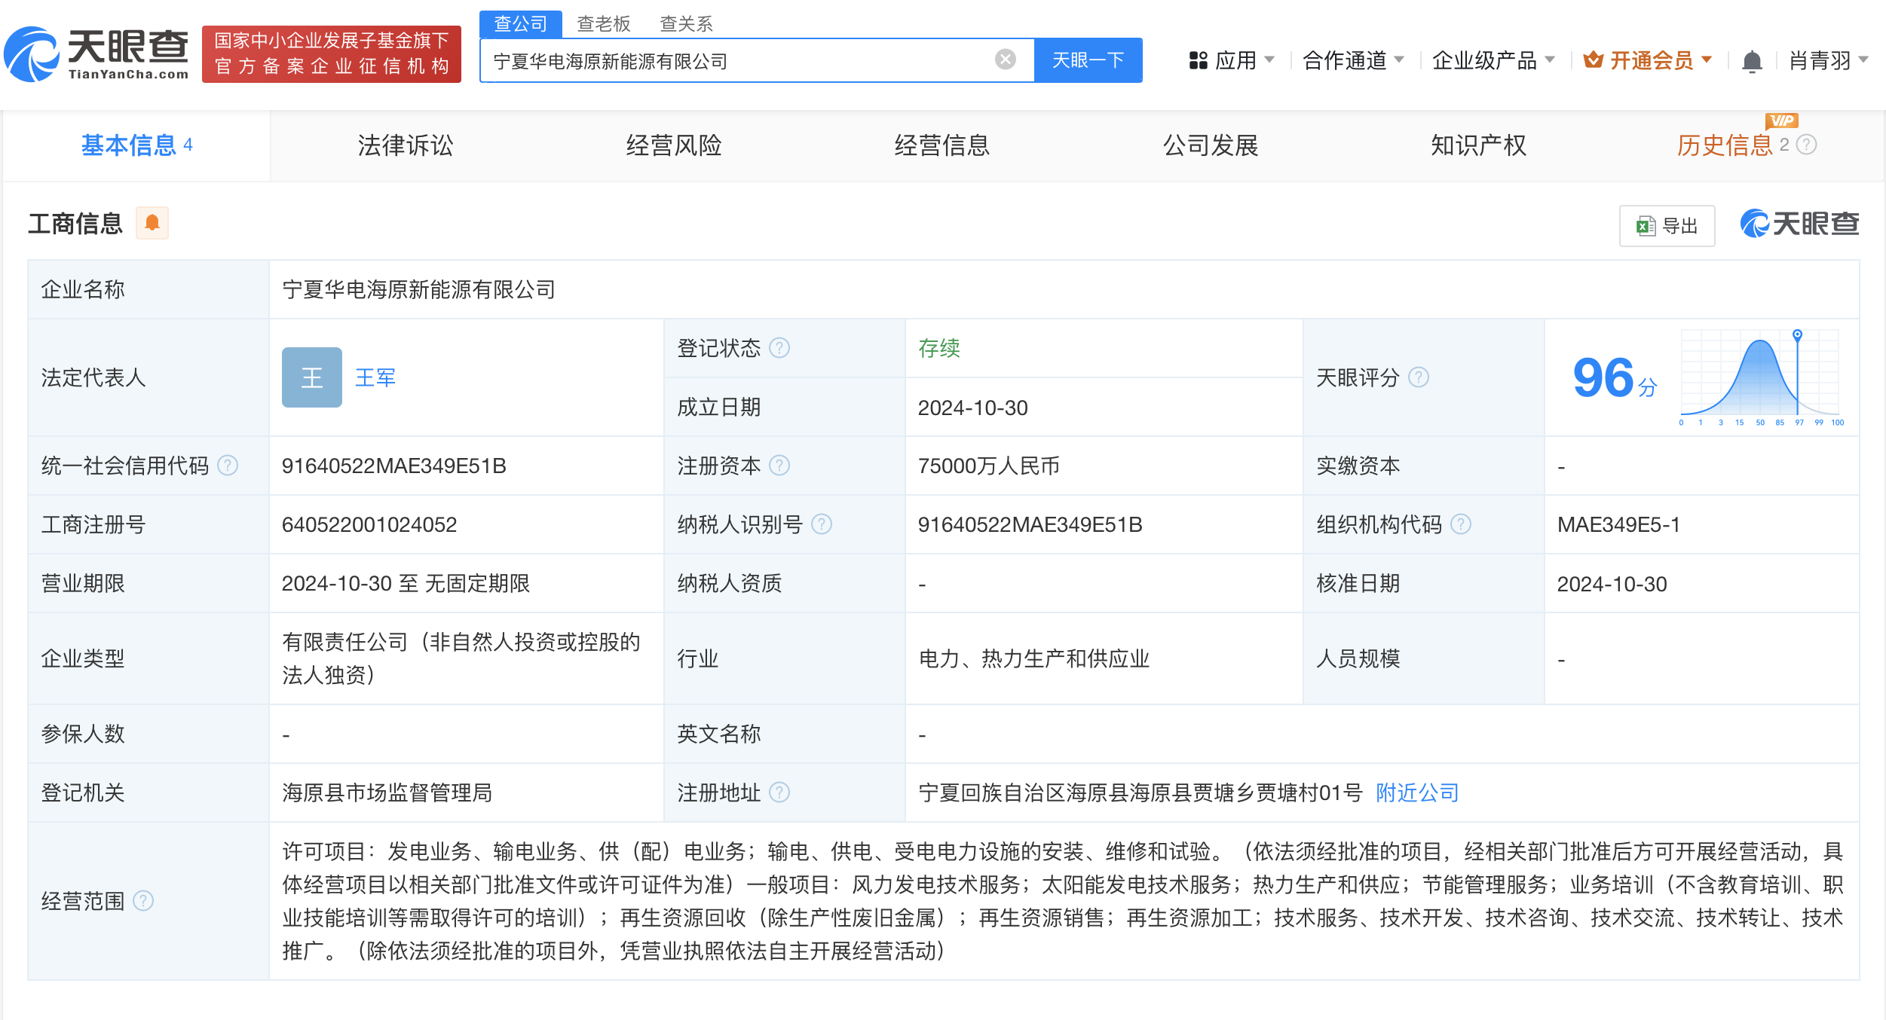This screenshot has height=1020, width=1886.
Task: Click the orange alert bell beside 工商信息
Action: pos(152,223)
